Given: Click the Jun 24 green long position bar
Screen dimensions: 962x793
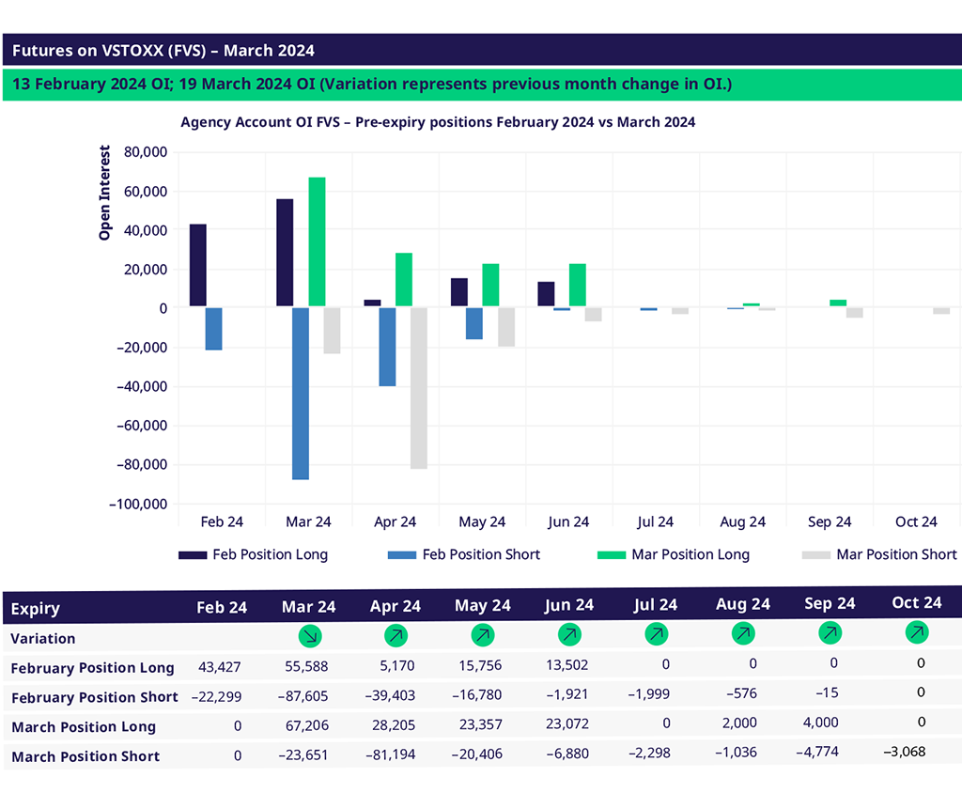Looking at the screenshot, I should tap(578, 285).
